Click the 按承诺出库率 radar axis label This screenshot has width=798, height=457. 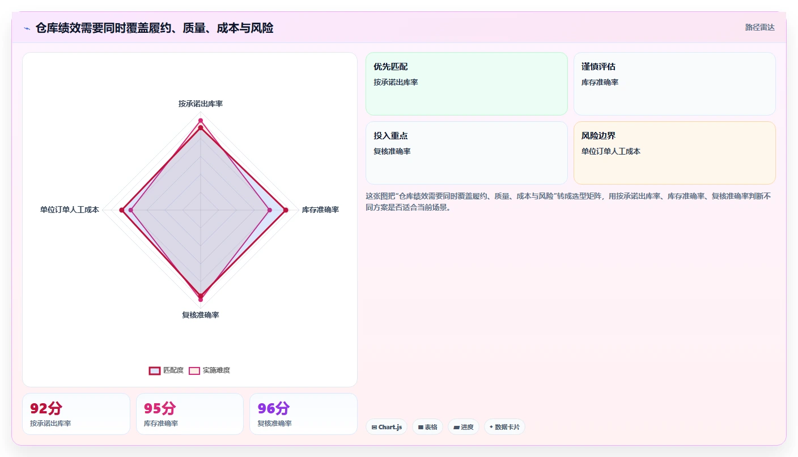pos(201,104)
